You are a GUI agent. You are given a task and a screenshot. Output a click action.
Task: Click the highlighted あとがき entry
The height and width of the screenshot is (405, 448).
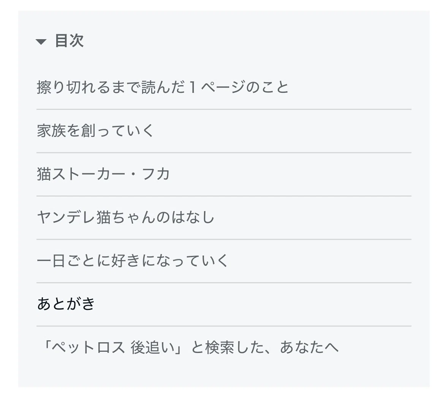[x=66, y=304]
